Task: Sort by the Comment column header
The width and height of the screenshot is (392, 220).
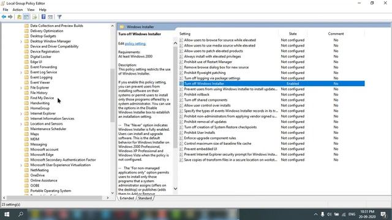Action: coord(336,34)
